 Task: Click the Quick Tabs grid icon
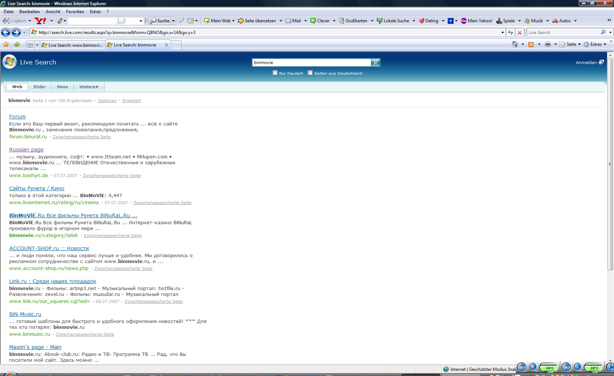30,45
